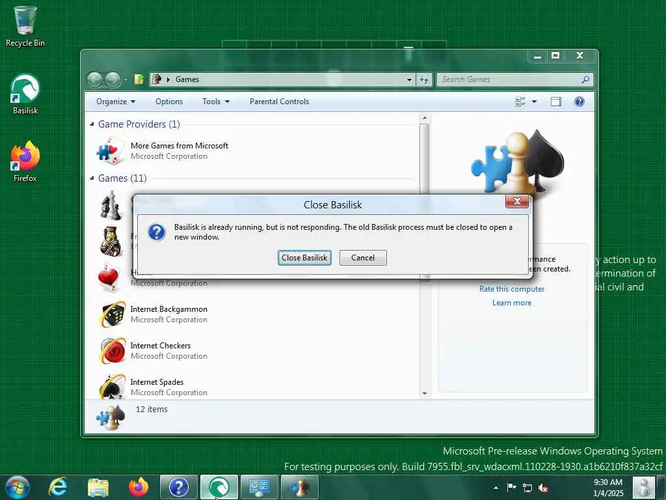Select FreeCell king icon

coord(111,241)
